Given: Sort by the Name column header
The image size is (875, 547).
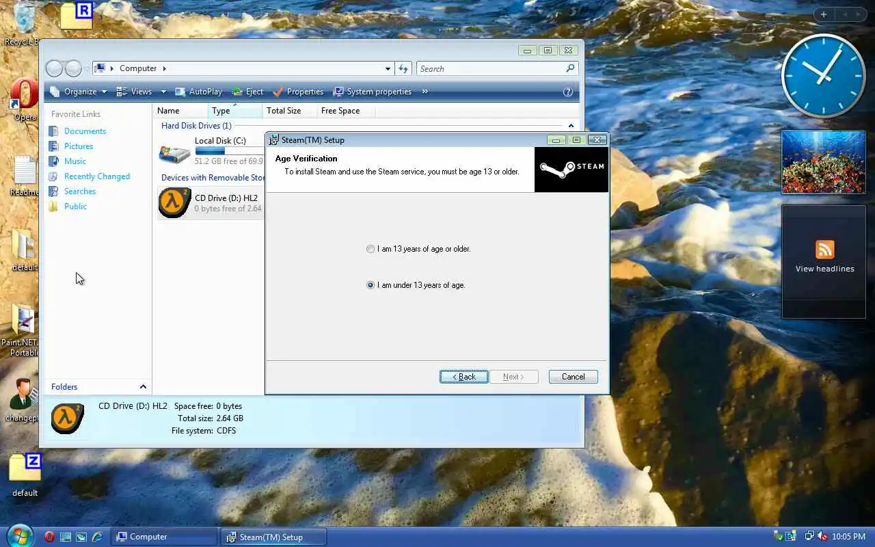Looking at the screenshot, I should 180,111.
